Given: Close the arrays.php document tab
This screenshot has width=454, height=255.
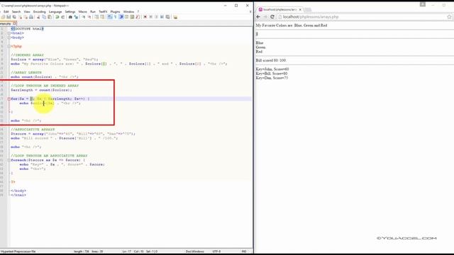Looking at the screenshot, I should click(x=14, y=23).
